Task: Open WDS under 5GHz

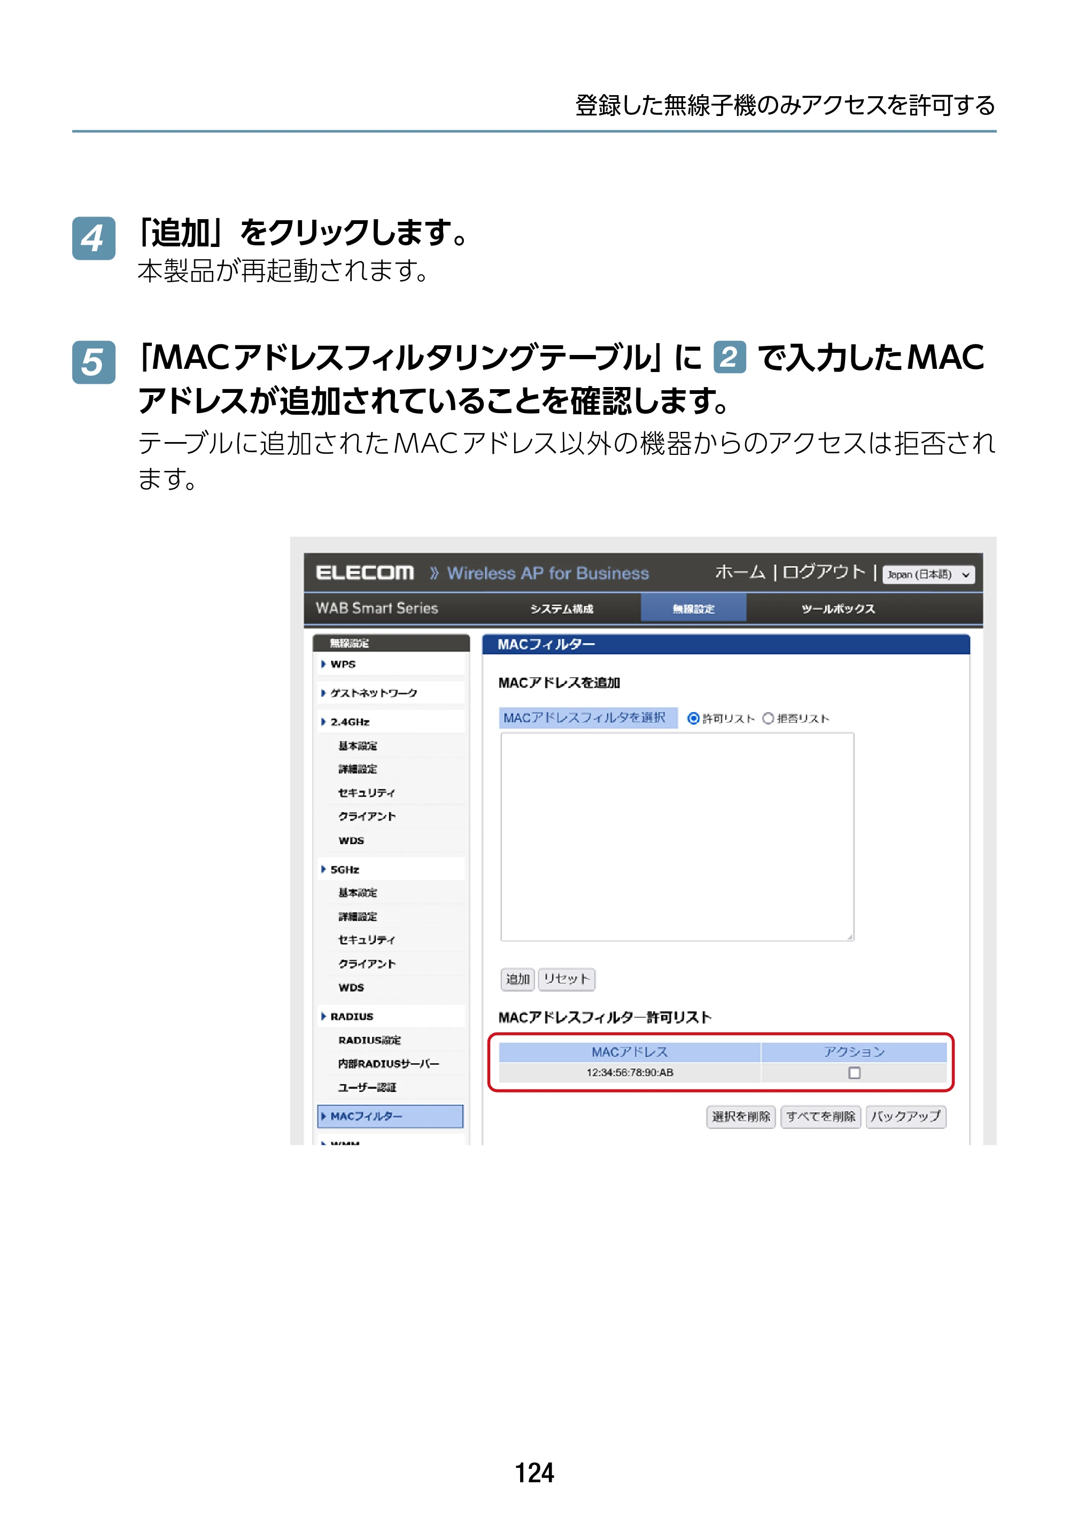Action: coord(351,987)
